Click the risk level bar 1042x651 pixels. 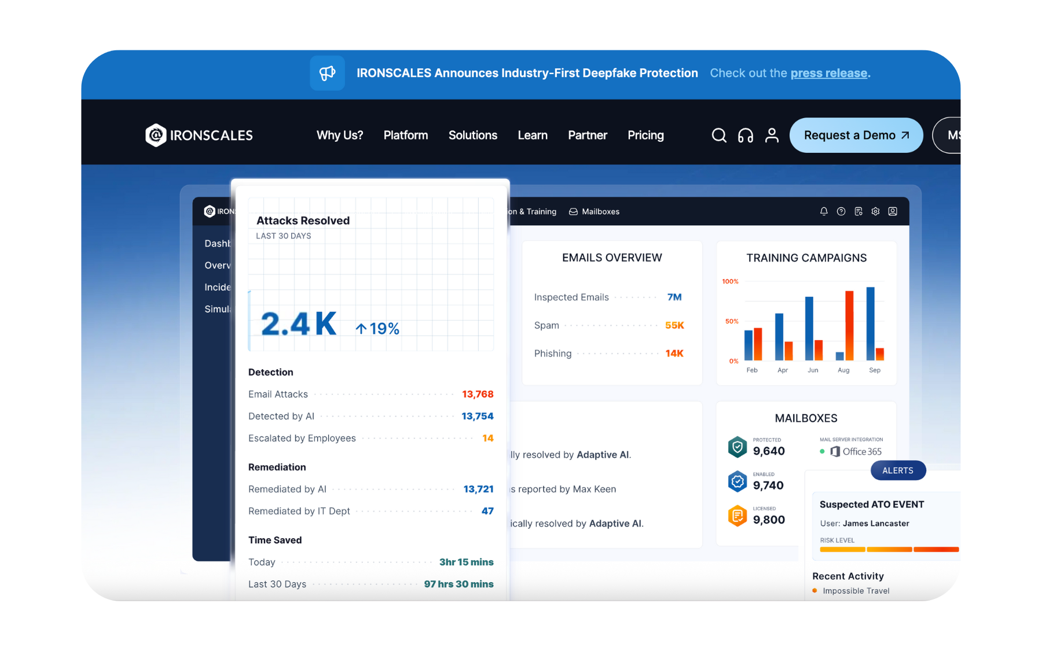point(889,549)
